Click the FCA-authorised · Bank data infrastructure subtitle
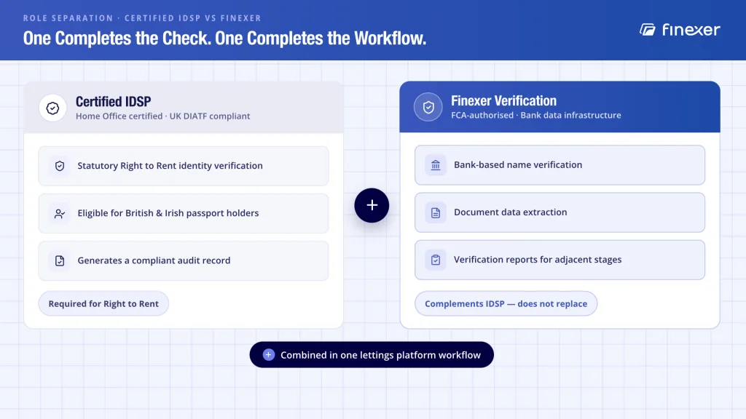 (x=536, y=115)
